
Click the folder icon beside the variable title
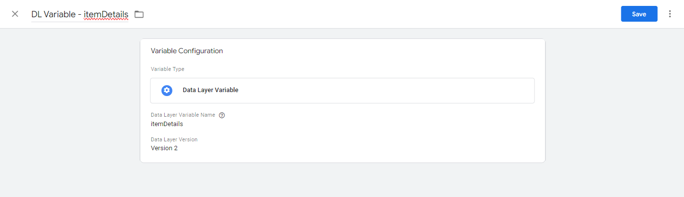pyautogui.click(x=139, y=14)
